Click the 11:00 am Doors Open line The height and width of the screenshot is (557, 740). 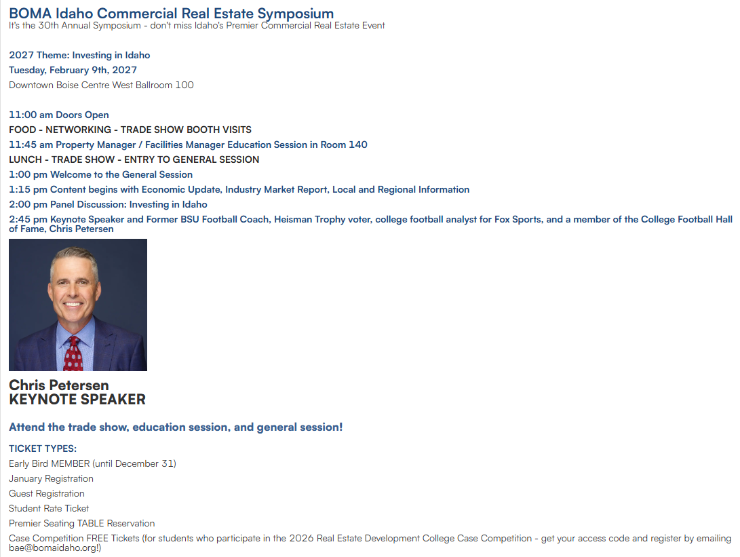[59, 115]
